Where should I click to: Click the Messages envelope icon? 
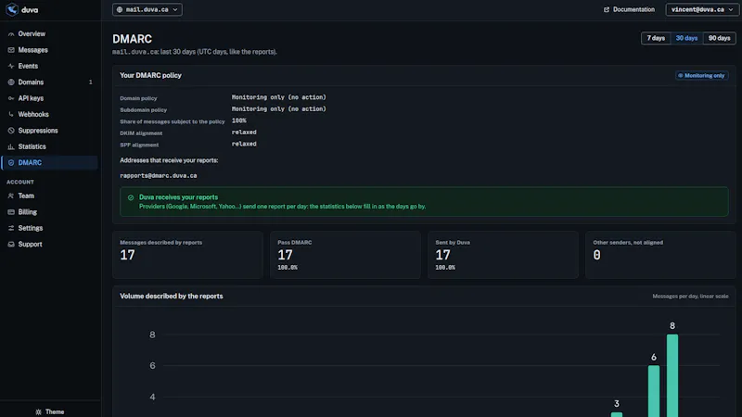point(11,50)
